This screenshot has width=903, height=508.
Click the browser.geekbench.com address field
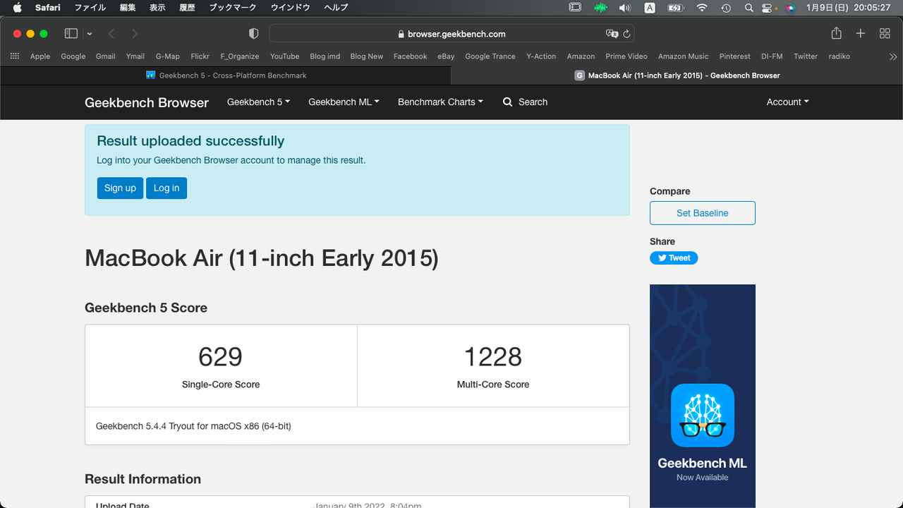point(451,33)
